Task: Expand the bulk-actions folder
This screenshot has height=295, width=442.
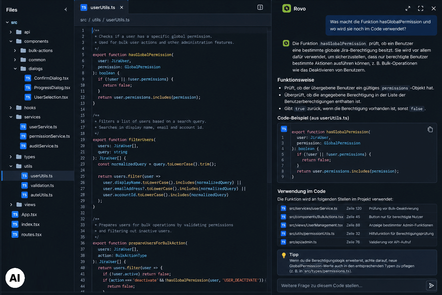Action: coord(15,51)
